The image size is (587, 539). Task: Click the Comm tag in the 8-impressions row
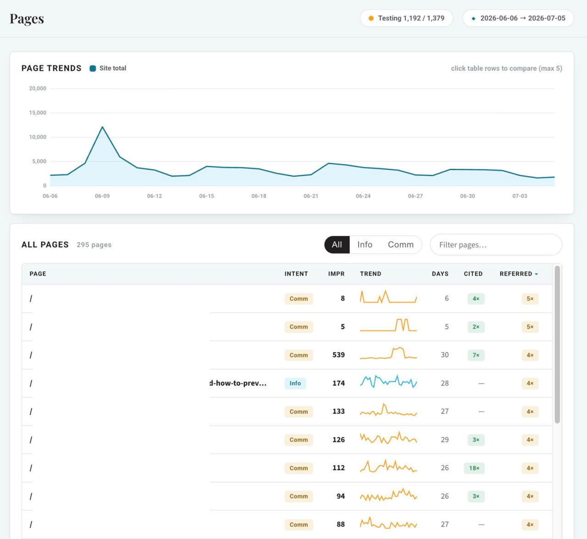click(299, 299)
